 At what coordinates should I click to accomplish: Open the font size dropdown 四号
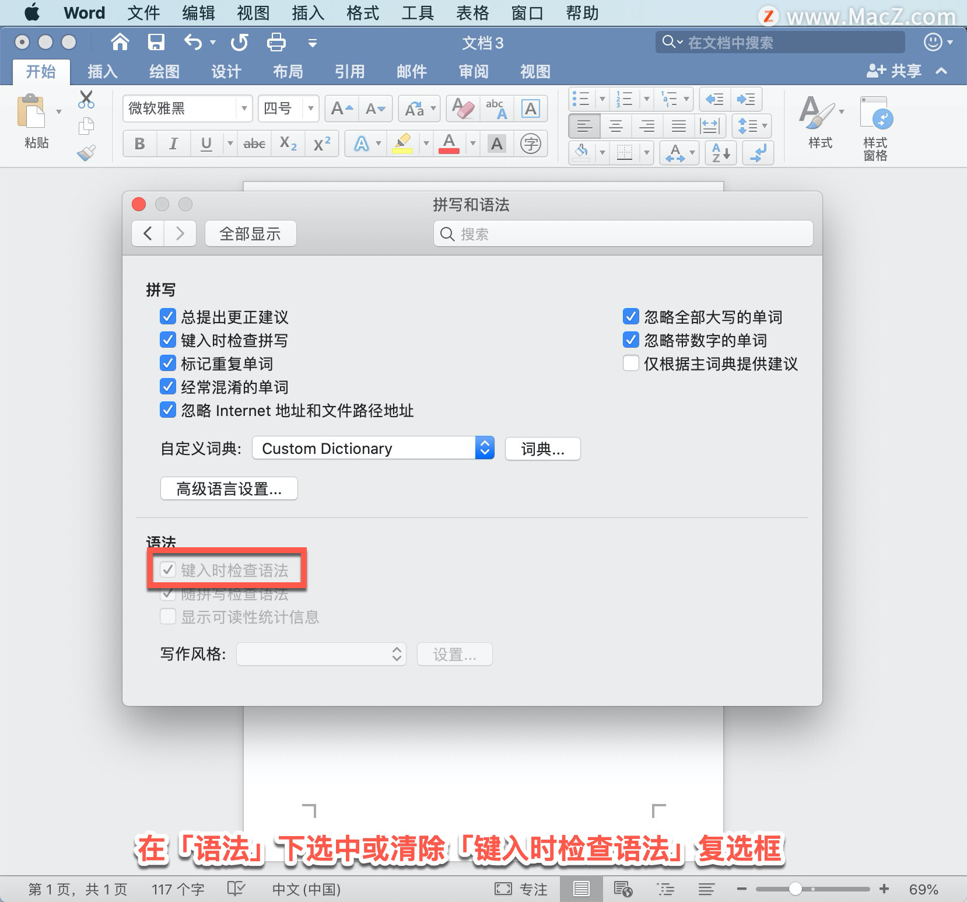click(311, 109)
